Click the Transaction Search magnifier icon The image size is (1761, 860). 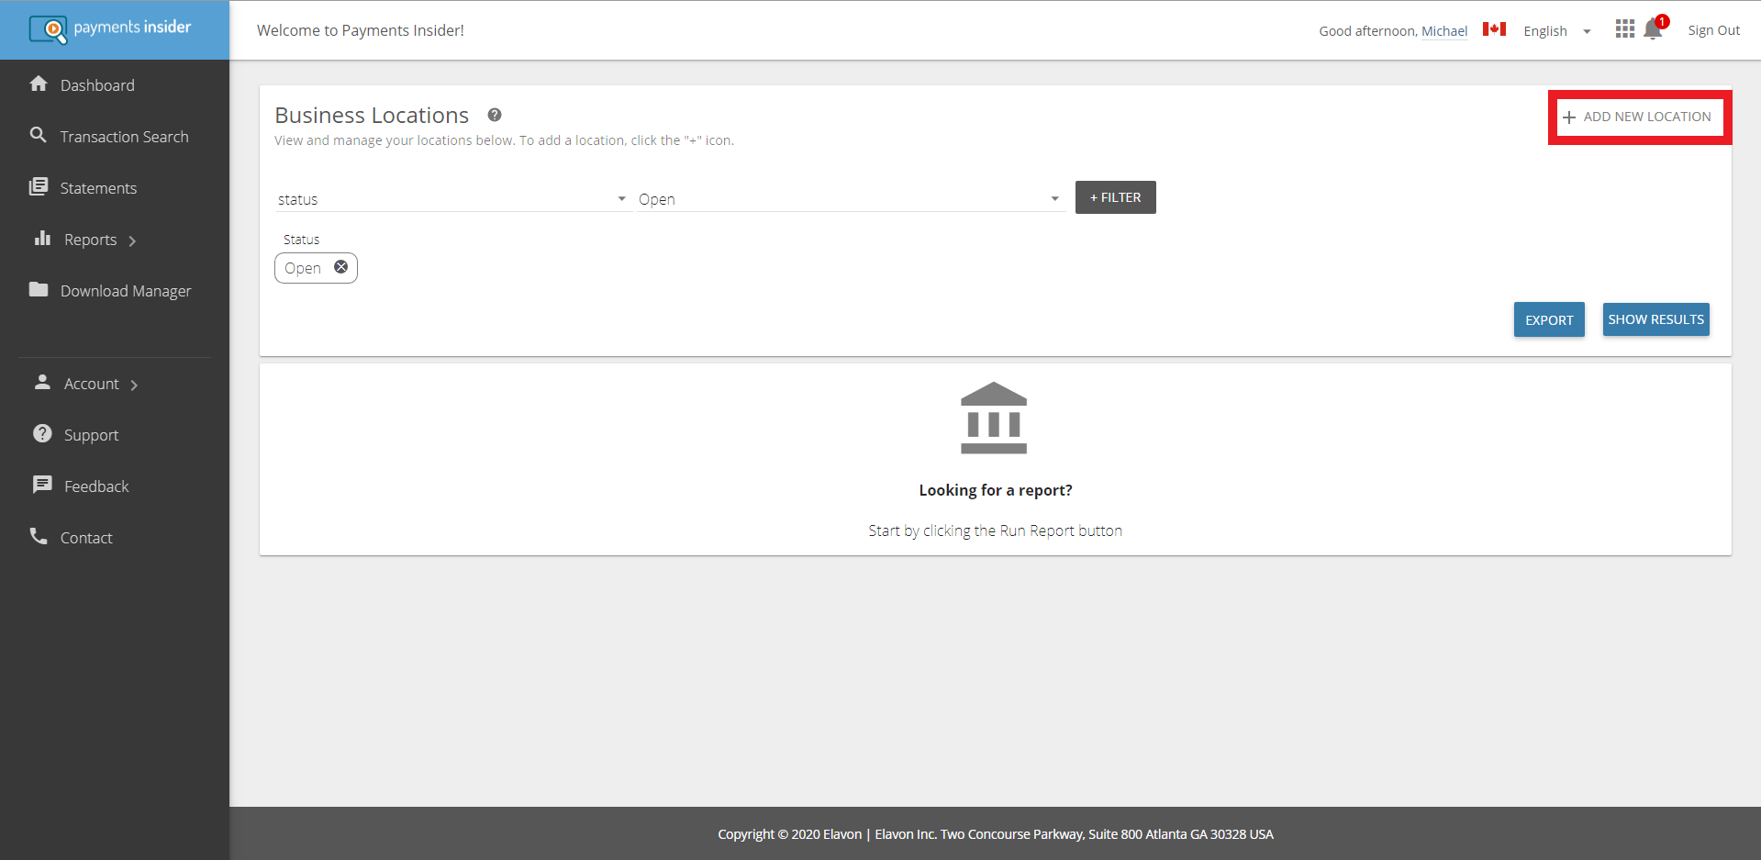pyautogui.click(x=39, y=135)
